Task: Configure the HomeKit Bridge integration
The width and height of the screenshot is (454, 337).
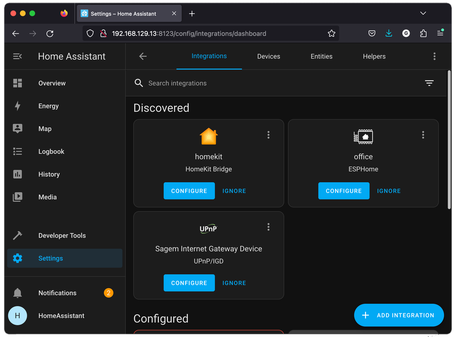Action: pos(189,191)
